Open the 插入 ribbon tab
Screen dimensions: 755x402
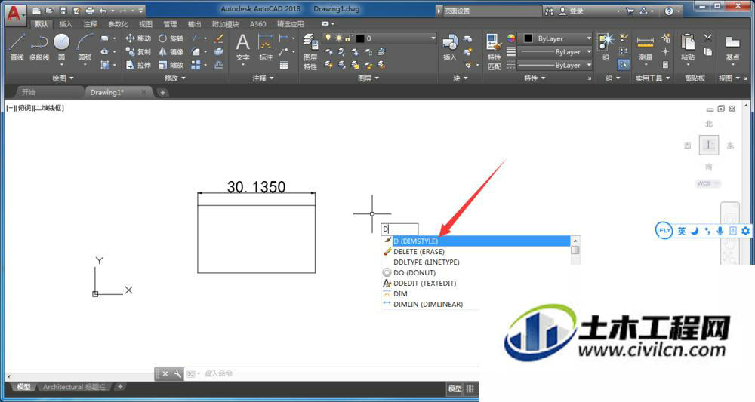(65, 23)
